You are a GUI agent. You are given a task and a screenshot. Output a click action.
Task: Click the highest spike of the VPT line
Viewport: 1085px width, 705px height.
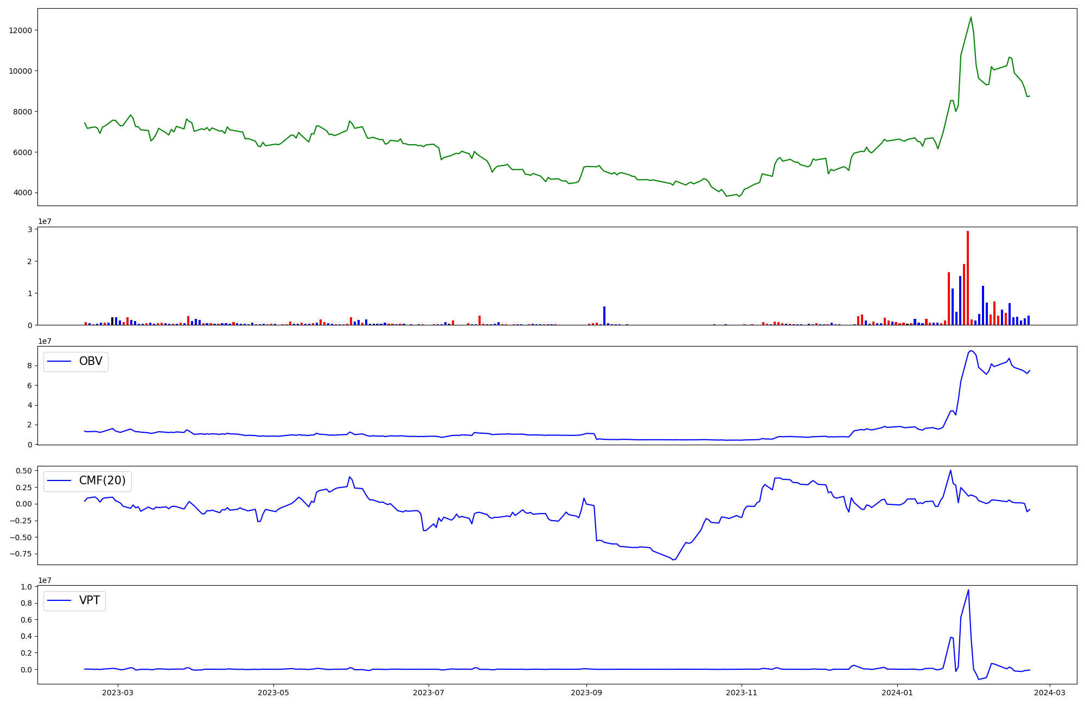968,591
